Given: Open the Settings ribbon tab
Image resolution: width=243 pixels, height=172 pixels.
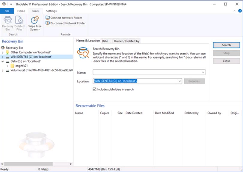Looking at the screenshot, I should click(x=51, y=11).
